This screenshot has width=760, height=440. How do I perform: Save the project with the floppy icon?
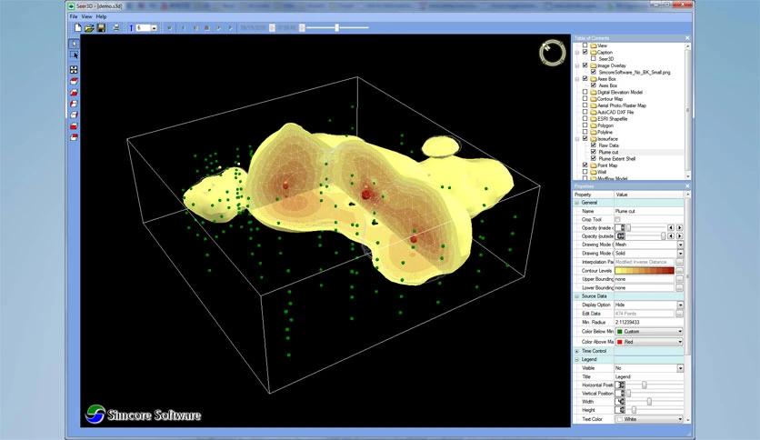[100, 28]
